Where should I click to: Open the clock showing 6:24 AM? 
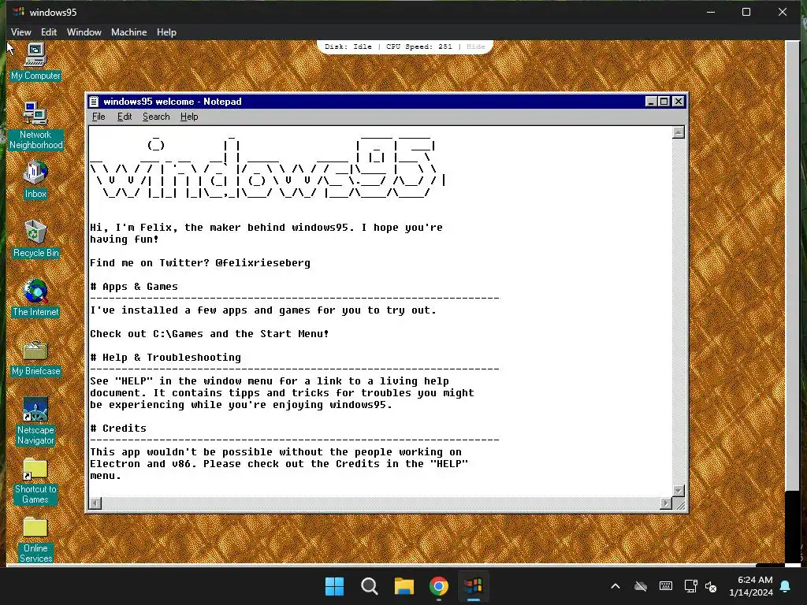pyautogui.click(x=751, y=586)
